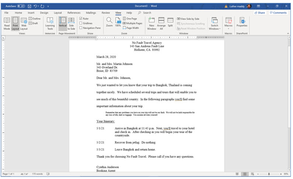Zoom in with the plus button

point(281,174)
